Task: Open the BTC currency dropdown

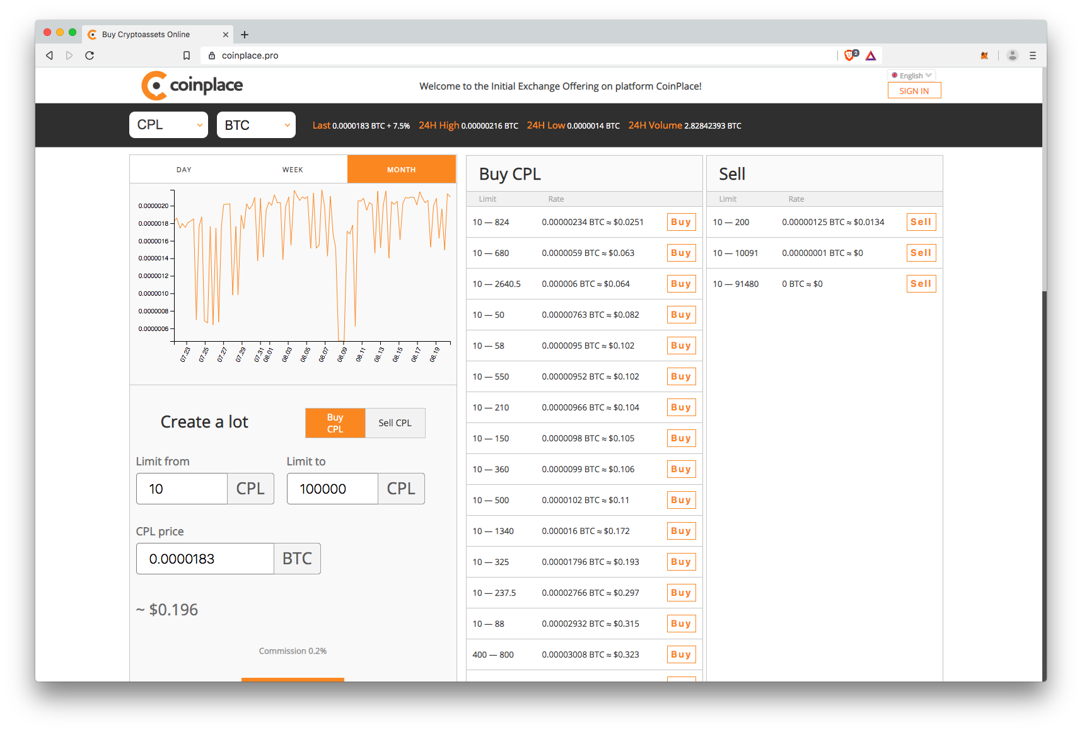Action: (x=256, y=125)
